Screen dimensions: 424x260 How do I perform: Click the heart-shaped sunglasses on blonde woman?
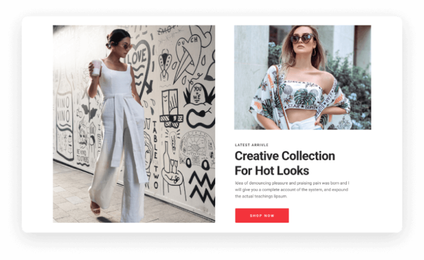coord(302,39)
